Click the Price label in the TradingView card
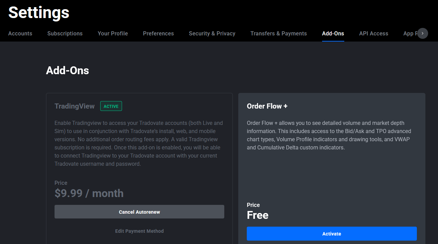Image resolution: width=438 pixels, height=244 pixels. pos(61,183)
